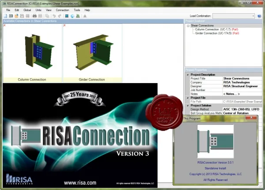Click the grey icon at toolbar end
Screen dimensions: 265x190
click(x=85, y=16)
